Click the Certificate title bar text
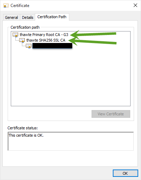The width and height of the screenshot is (141, 180). (20, 6)
